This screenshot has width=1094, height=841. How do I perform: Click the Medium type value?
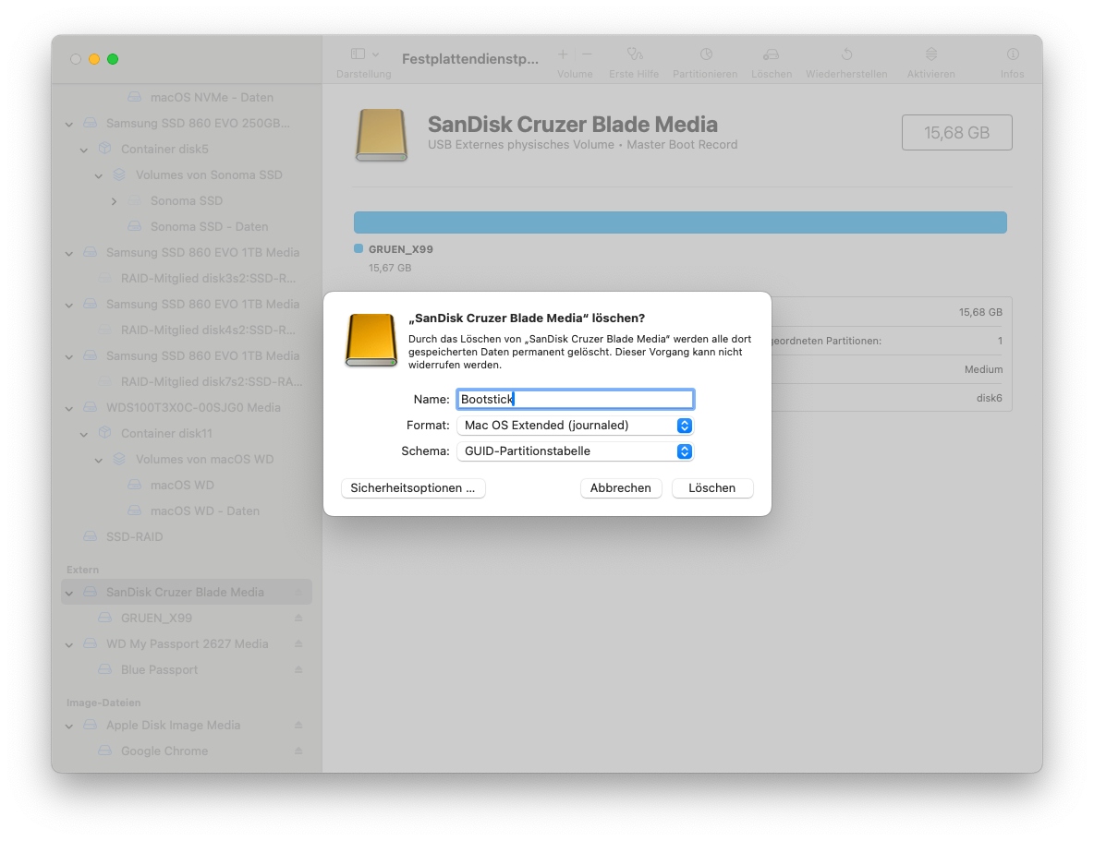click(984, 369)
